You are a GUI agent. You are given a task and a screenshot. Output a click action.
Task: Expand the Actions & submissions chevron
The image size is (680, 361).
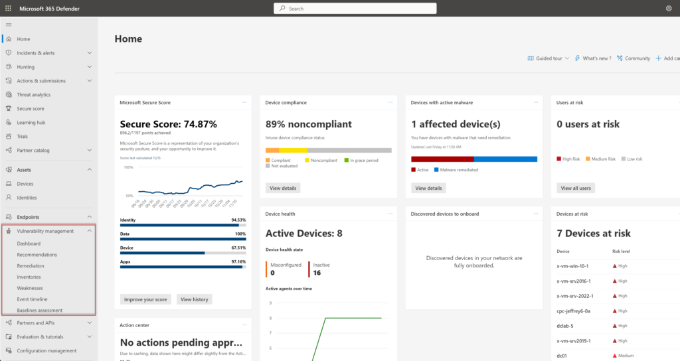[x=90, y=80]
